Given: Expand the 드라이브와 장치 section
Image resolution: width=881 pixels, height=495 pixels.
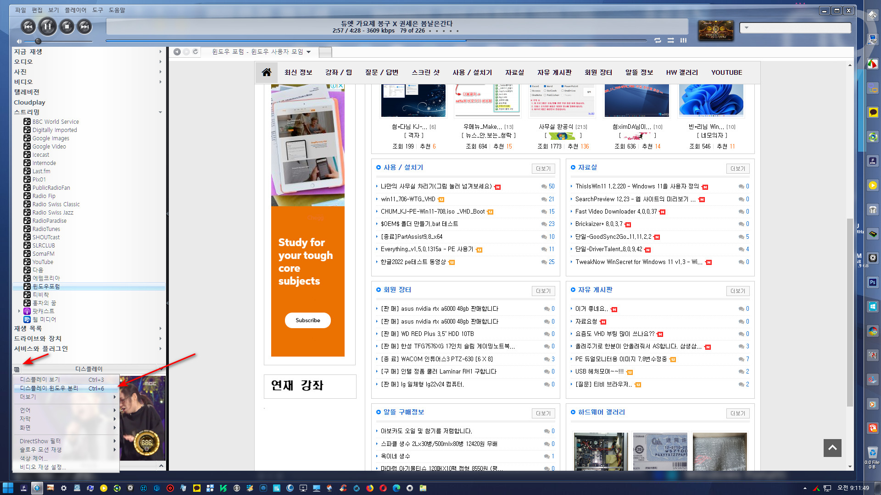Looking at the screenshot, I should [160, 339].
